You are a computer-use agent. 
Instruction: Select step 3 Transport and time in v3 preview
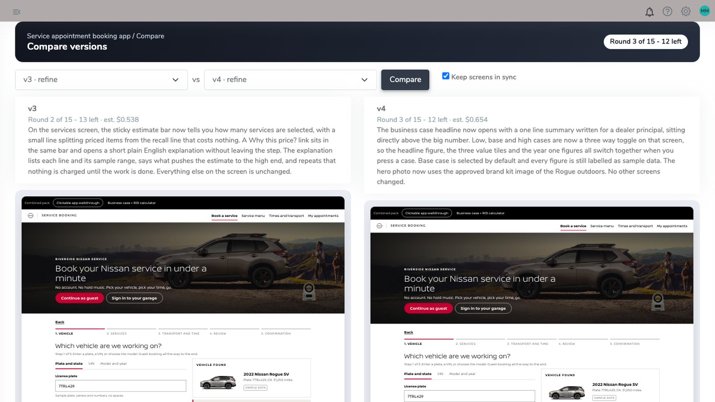[x=183, y=332]
